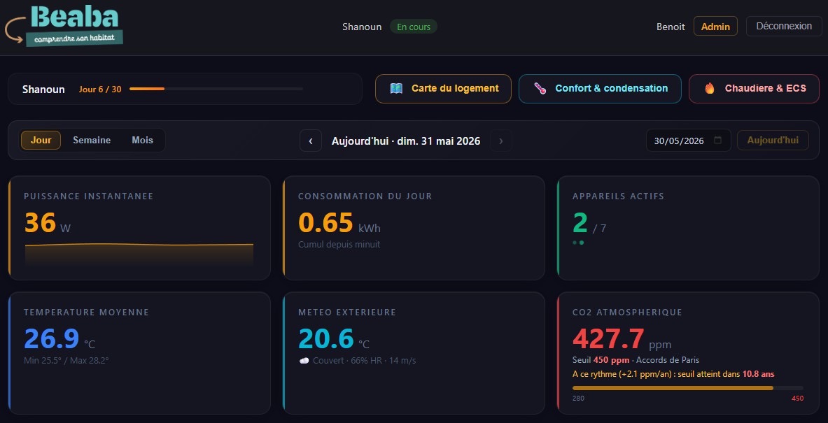The width and height of the screenshot is (828, 423).
Task: Click the Appareils actifs card title
Action: pos(618,196)
